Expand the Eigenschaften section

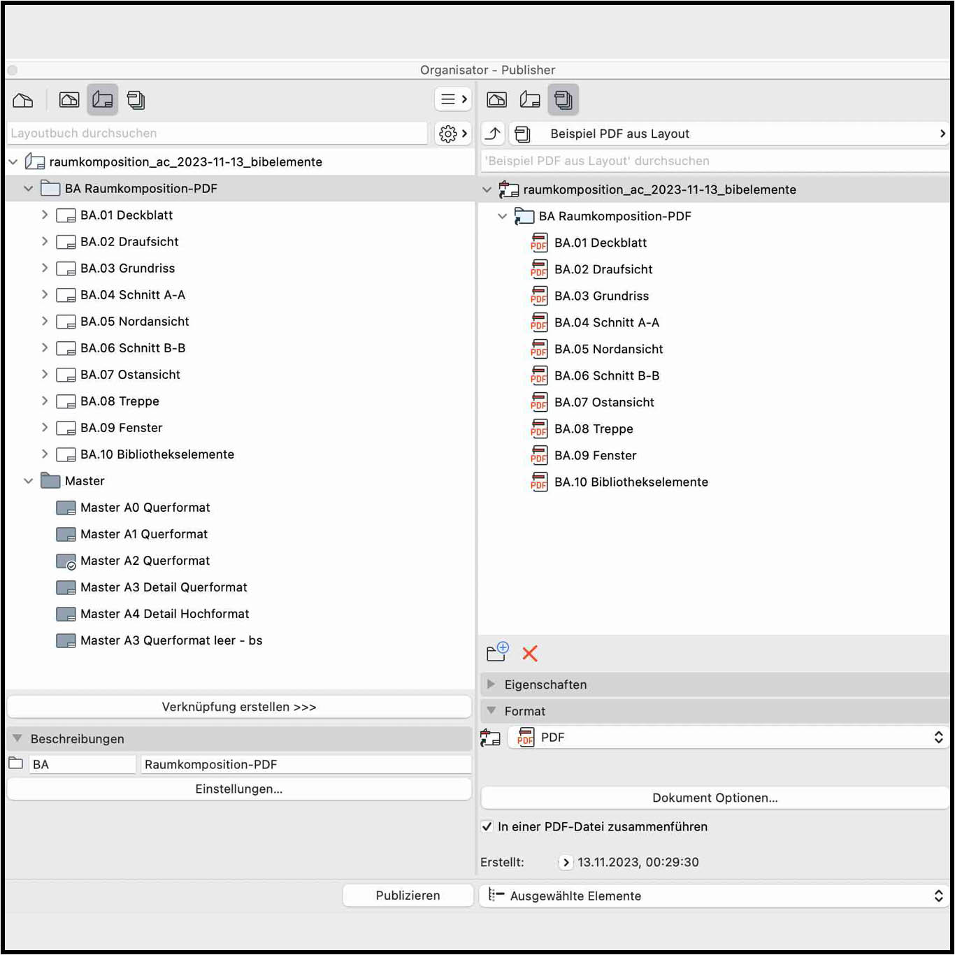491,684
